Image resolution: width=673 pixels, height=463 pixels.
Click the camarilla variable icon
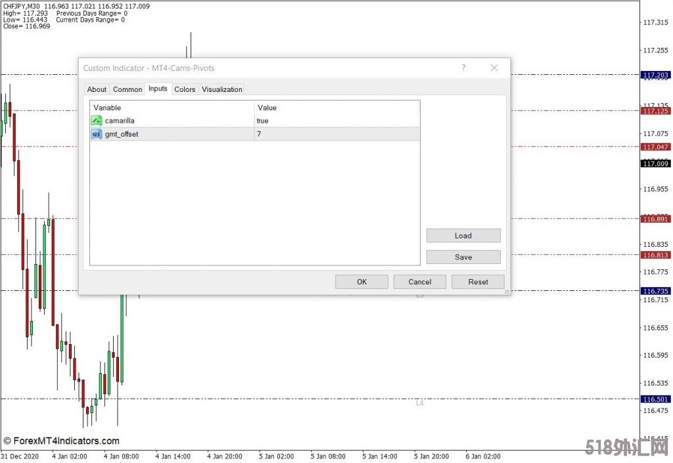pos(97,120)
